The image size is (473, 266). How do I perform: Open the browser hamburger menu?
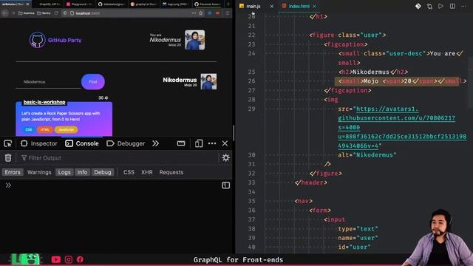[228, 13]
